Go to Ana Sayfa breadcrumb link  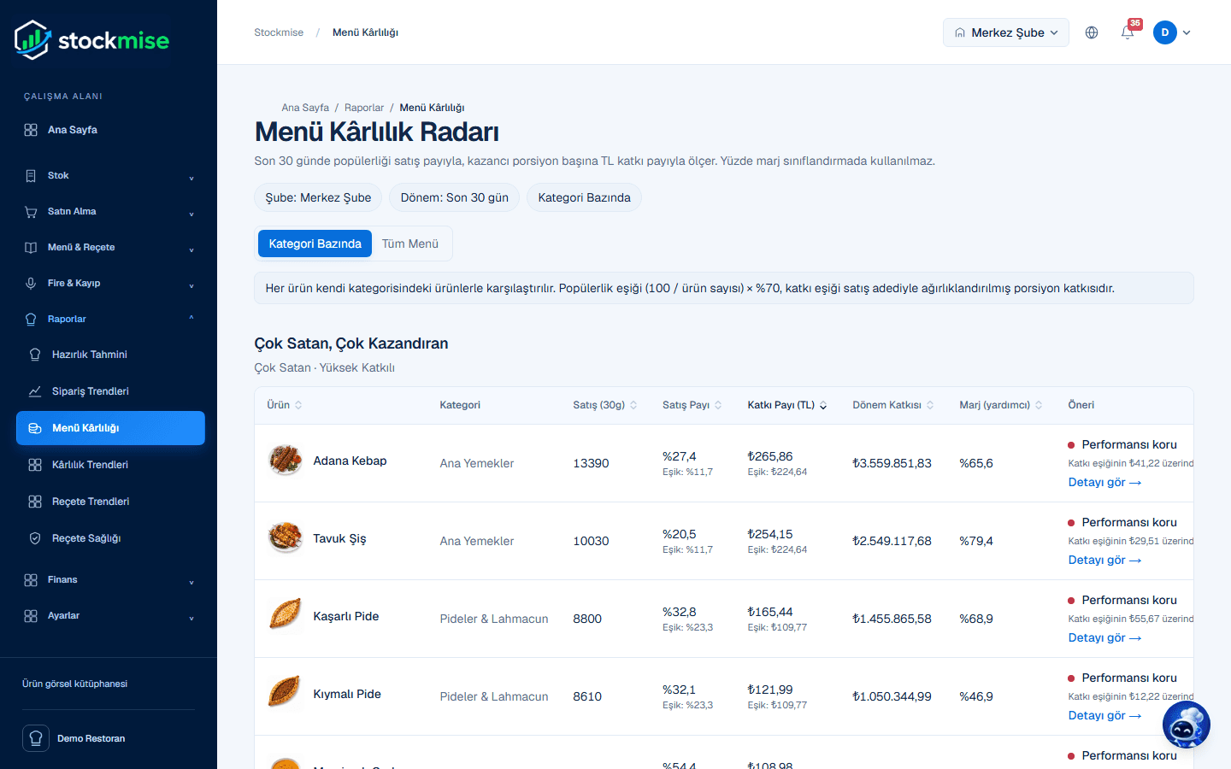[x=305, y=108]
